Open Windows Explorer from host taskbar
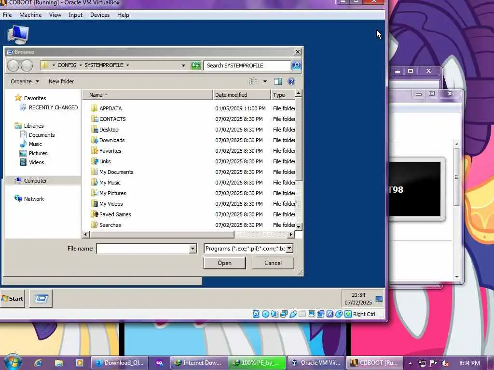Image resolution: width=494 pixels, height=370 pixels. pos(58,363)
